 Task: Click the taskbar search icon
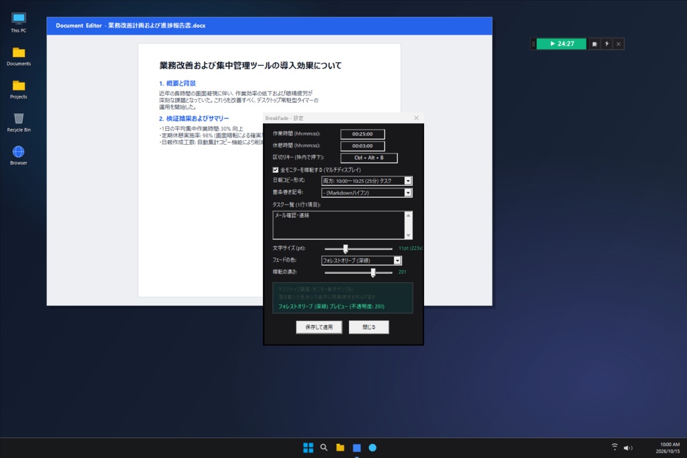tap(324, 447)
